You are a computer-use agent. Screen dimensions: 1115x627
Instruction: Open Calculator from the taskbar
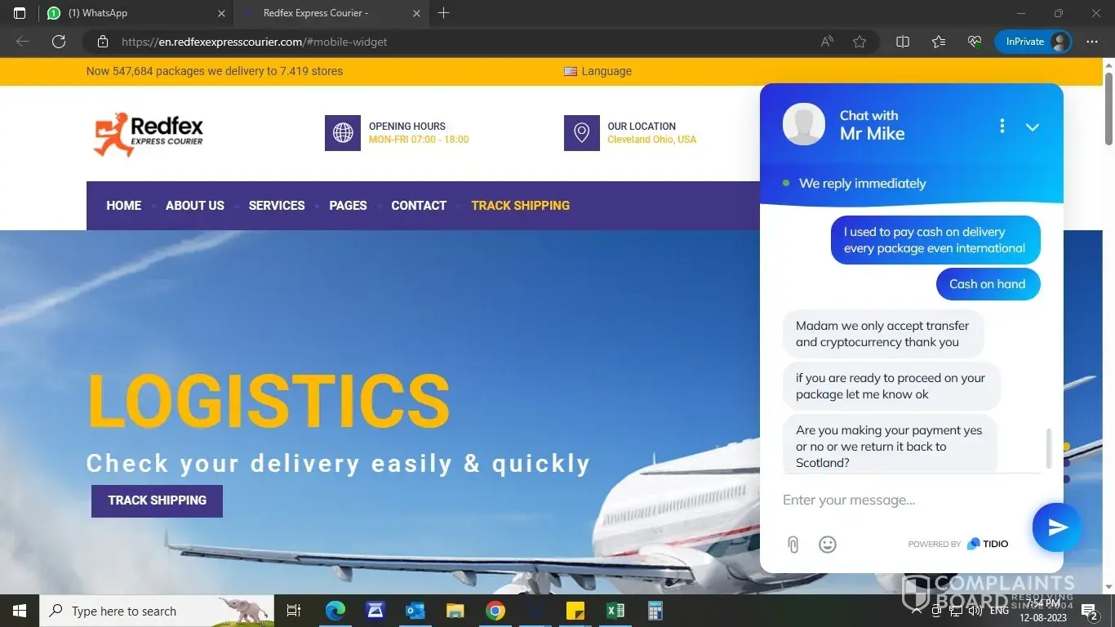(x=655, y=611)
